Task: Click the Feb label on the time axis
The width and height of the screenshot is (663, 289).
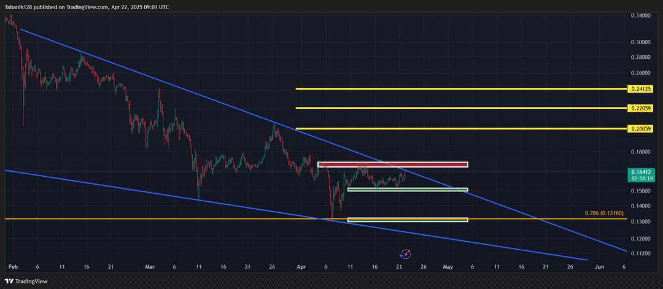Action: point(12,267)
